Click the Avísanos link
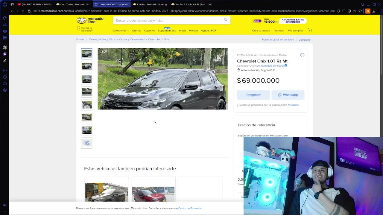The height and width of the screenshot is (215, 383). pos(293,105)
